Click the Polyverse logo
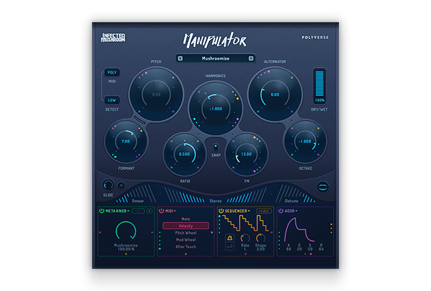 click(315, 38)
